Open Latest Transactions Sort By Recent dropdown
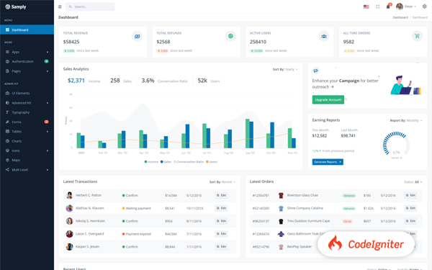This screenshot has width=432, height=270. coord(222,182)
